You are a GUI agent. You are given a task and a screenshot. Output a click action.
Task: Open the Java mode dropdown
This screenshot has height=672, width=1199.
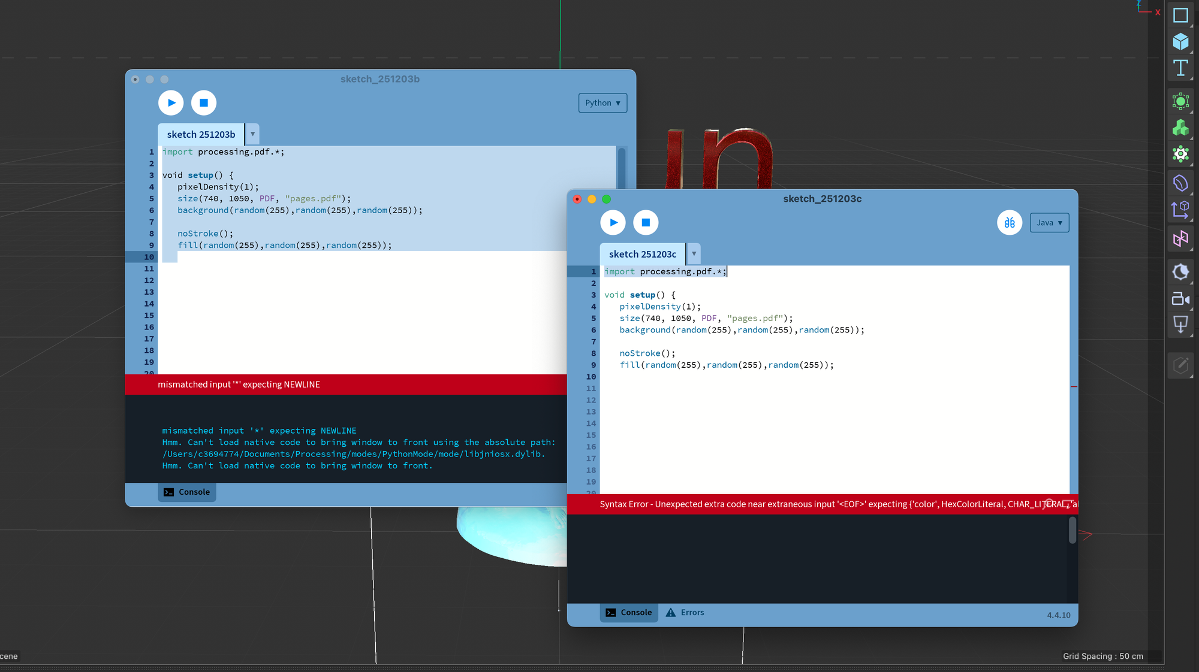pyautogui.click(x=1049, y=223)
